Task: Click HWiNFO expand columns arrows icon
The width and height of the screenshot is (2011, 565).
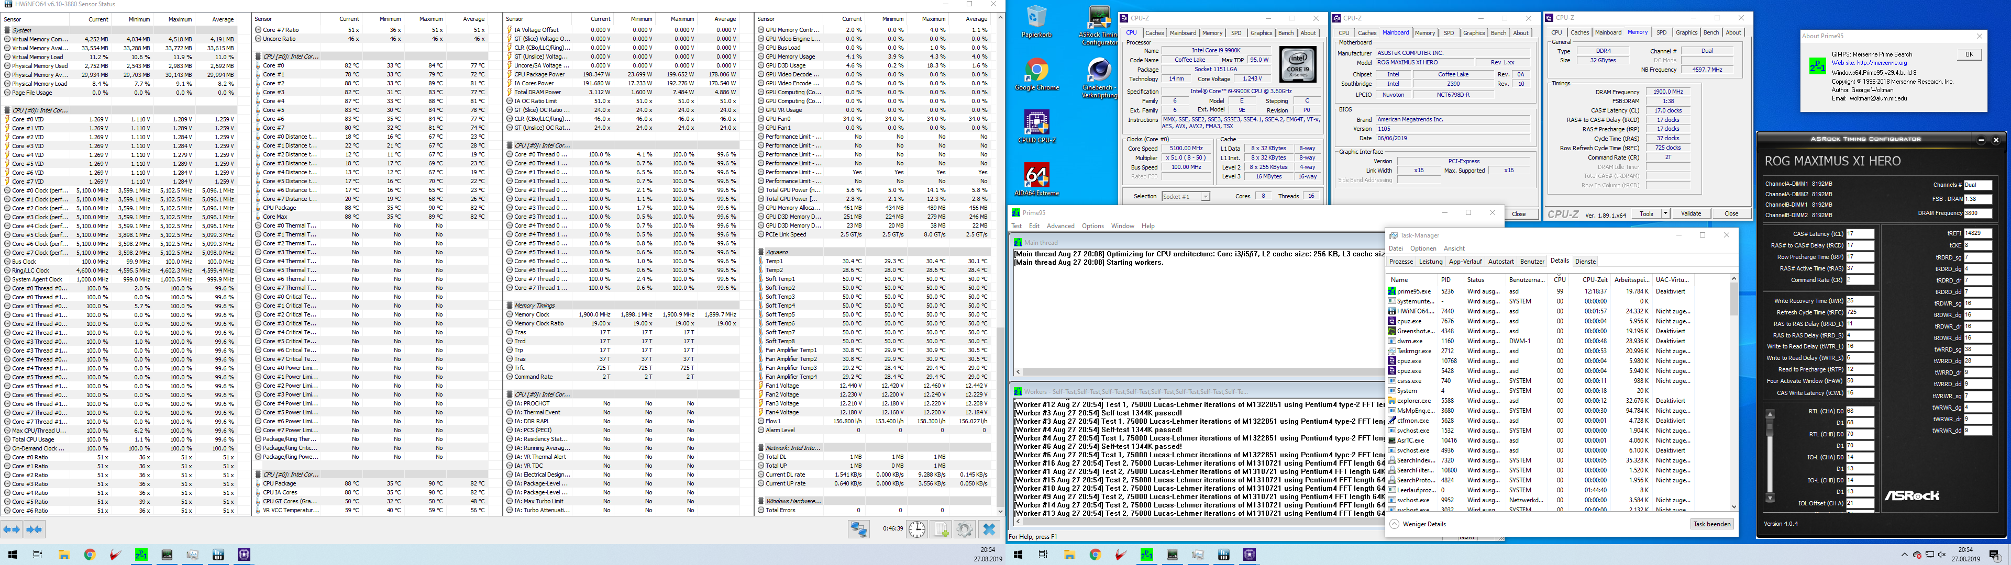Action: [12, 529]
